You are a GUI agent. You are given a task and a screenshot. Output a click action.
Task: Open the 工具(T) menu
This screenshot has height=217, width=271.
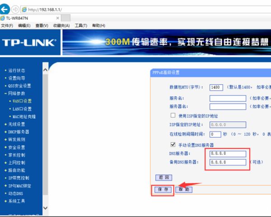(81, 25)
